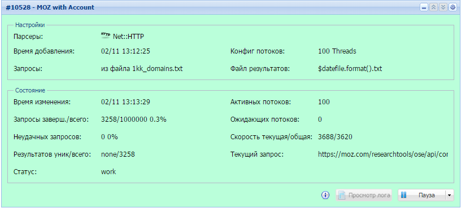
Task: Click the Net::HTTP parser icon
Action: coord(106,36)
